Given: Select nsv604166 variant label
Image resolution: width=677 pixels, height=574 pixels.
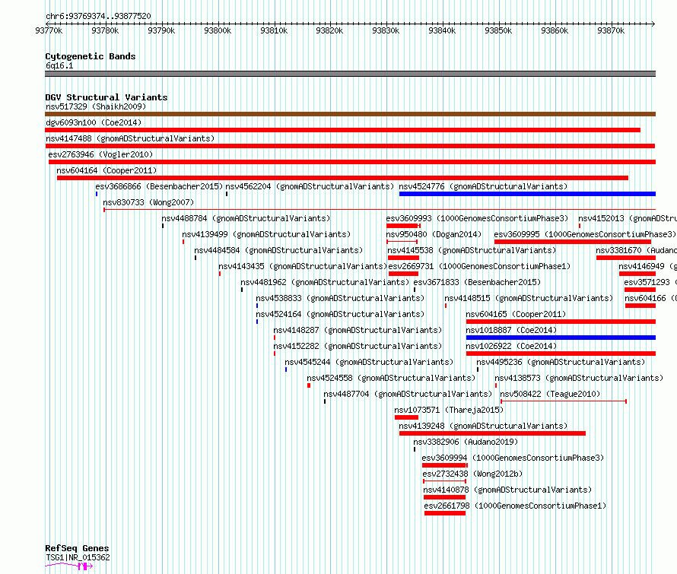Looking at the screenshot, I should tap(650, 298).
